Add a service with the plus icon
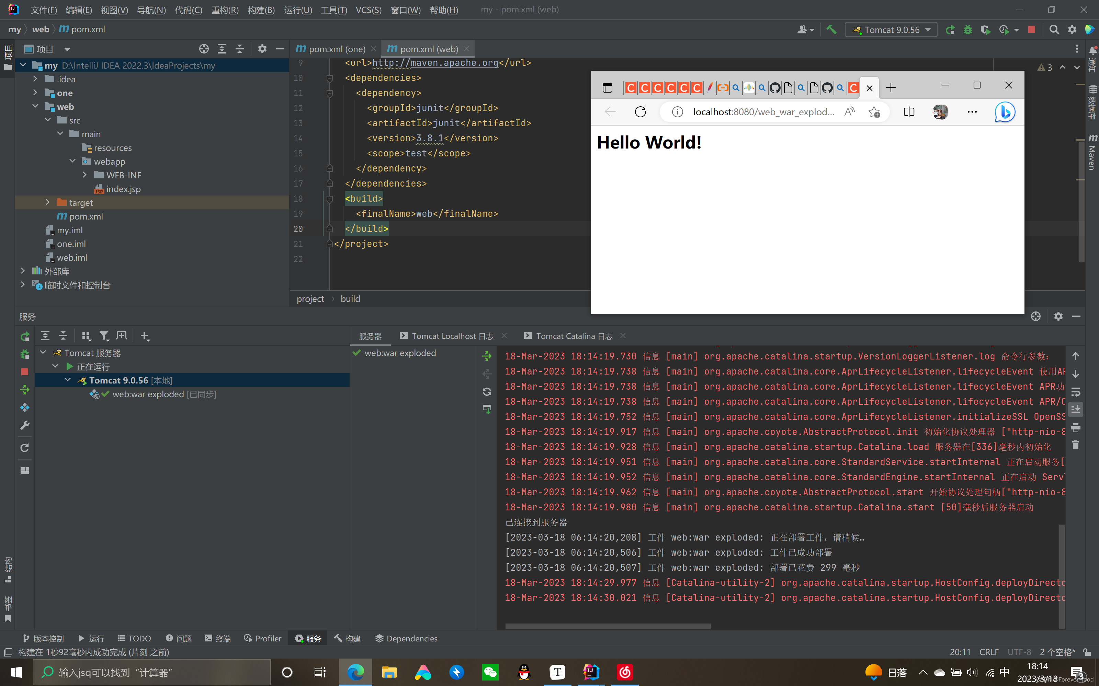Screen dimensions: 1099x686 (x=144, y=336)
